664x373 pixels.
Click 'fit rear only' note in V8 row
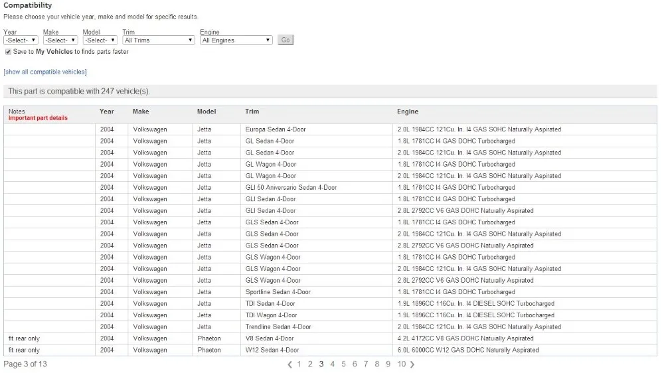(24, 338)
